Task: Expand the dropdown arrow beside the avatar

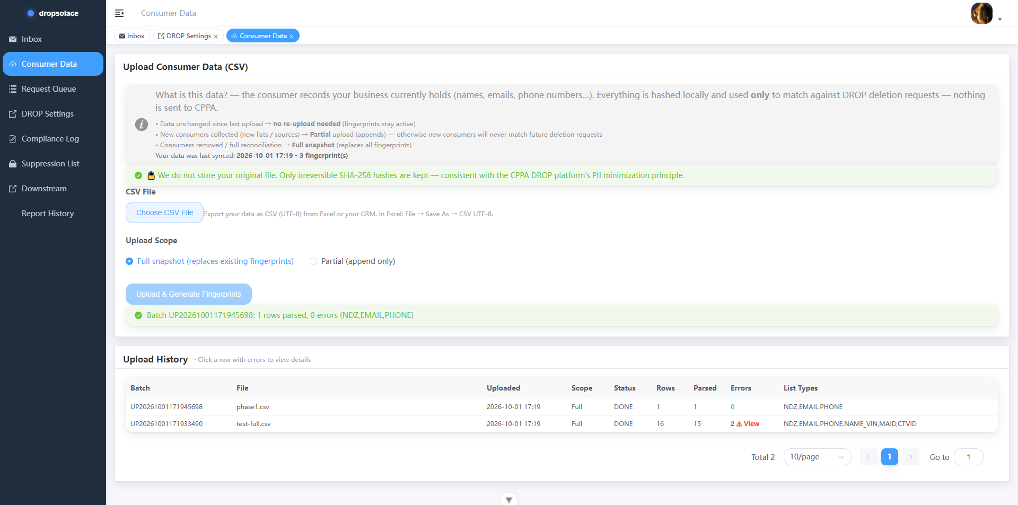Action: point(1000,19)
